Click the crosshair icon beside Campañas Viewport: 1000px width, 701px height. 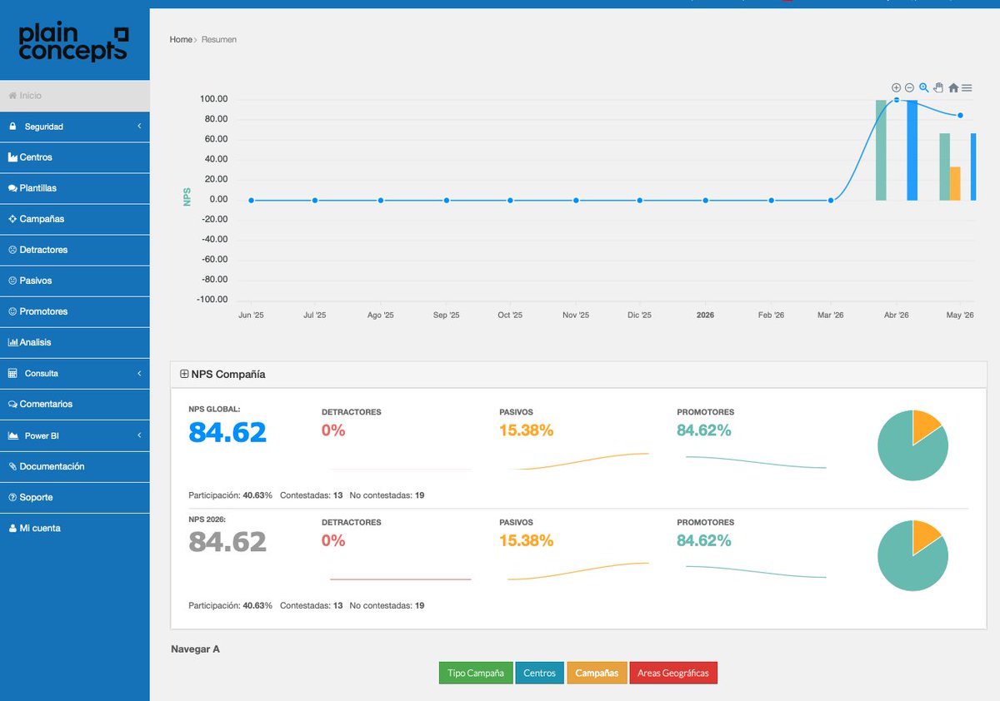point(12,219)
